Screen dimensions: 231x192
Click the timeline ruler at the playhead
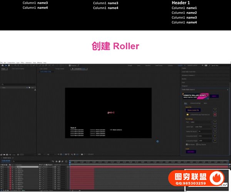70,162
